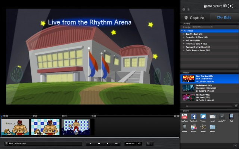Screen dimensions: 239x149
Task: Mute the audio with speaker icon
Action: pos(139,143)
